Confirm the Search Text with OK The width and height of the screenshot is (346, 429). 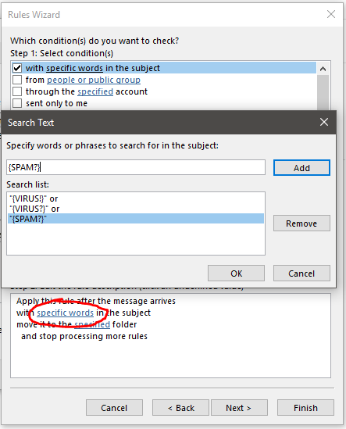236,273
